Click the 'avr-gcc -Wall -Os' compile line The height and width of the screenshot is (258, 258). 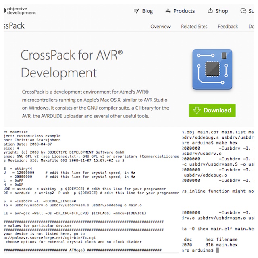(x=75, y=213)
